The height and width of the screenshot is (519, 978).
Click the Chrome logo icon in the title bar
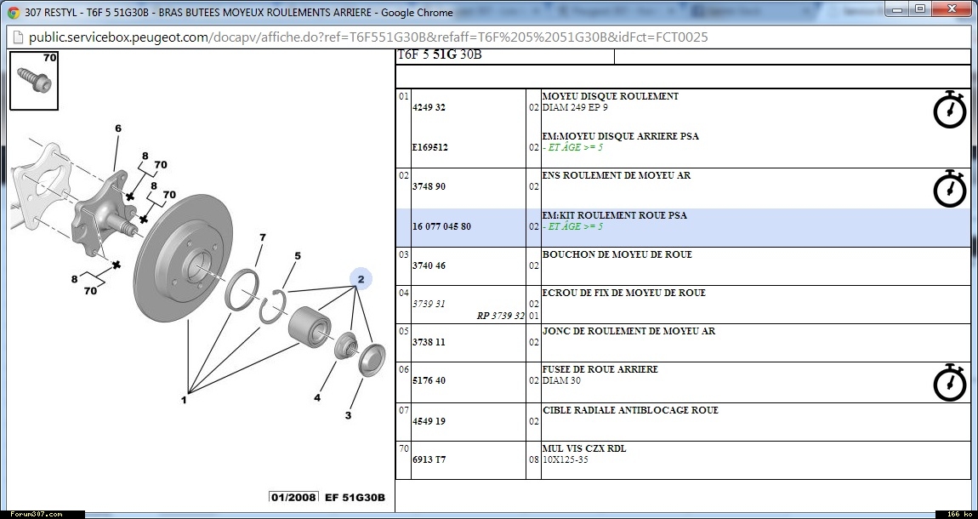pos(14,12)
